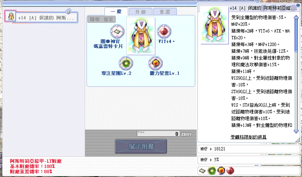Click the card icon in tooltip bottom slots
Image resolution: width=302 pixels, height=177 pixels.
pyautogui.click(x=202, y=171)
